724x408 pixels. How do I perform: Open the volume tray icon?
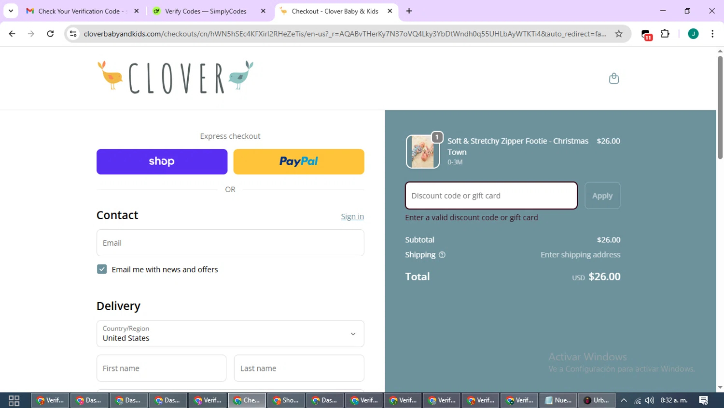point(650,400)
